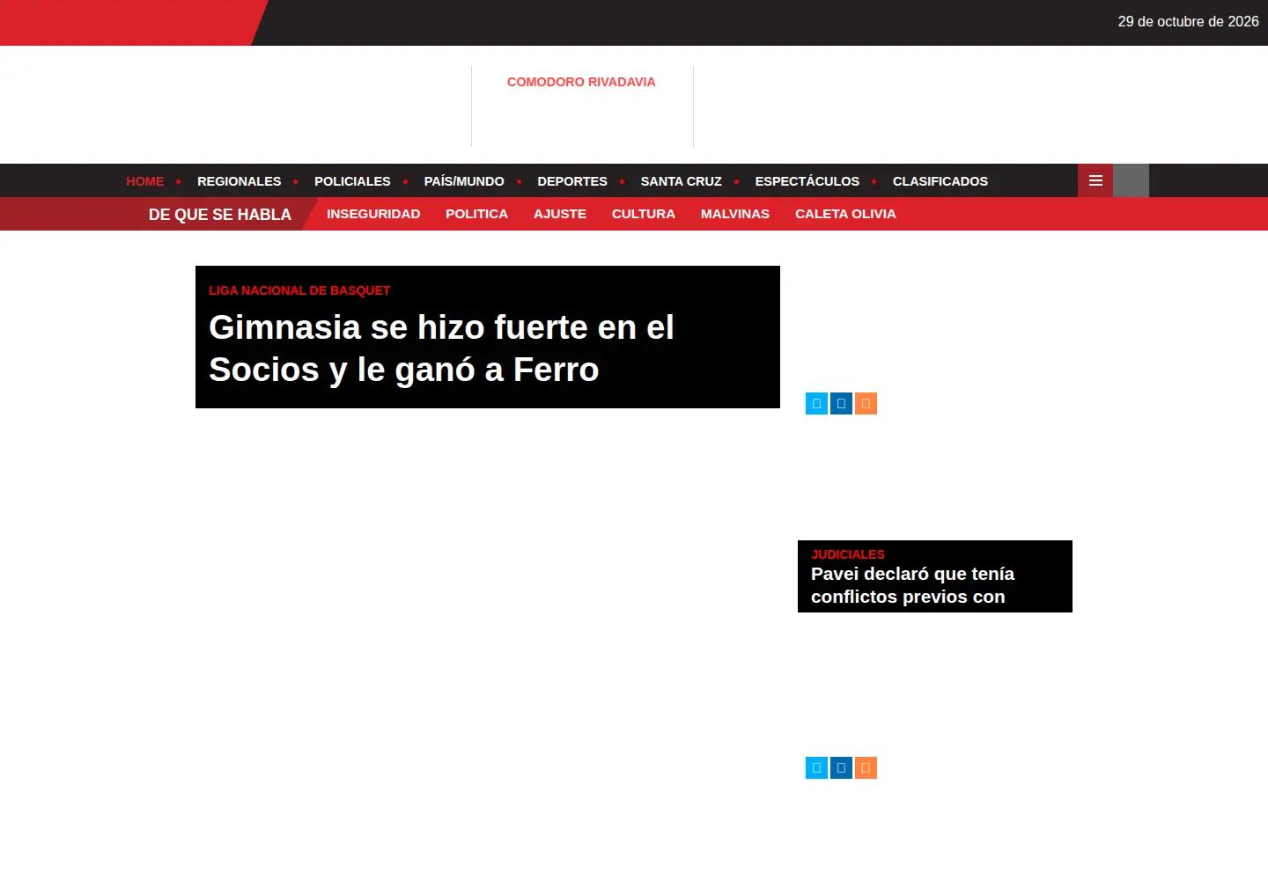This screenshot has width=1268, height=880.
Task: Click the dark blue share icon below the Pavei headline
Action: click(x=841, y=768)
